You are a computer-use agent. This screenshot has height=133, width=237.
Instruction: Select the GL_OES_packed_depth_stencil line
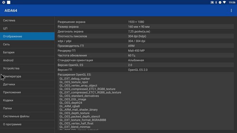pos(80,116)
